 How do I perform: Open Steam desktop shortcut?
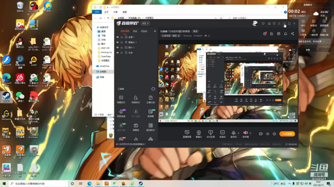point(6,97)
